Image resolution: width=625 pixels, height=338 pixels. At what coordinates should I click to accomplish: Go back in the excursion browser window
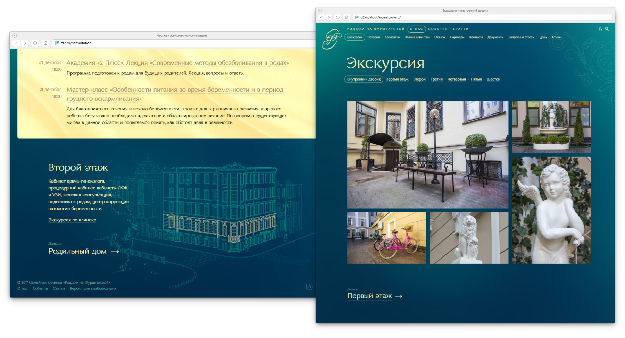[x=322, y=17]
